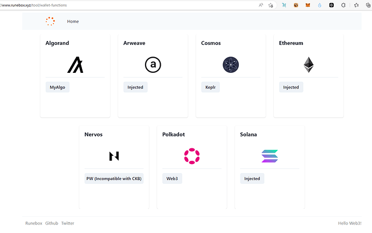Open the orange cube extension icon
The image size is (372, 233).
[x=296, y=5]
